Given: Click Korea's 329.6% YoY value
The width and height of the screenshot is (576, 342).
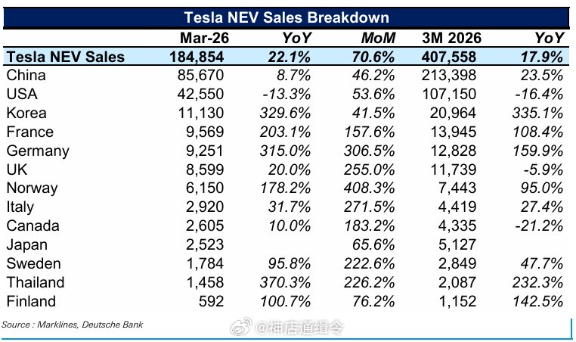Looking at the screenshot, I should 285,113.
